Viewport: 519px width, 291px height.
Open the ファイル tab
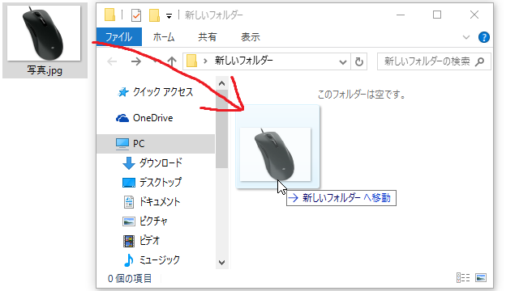119,36
